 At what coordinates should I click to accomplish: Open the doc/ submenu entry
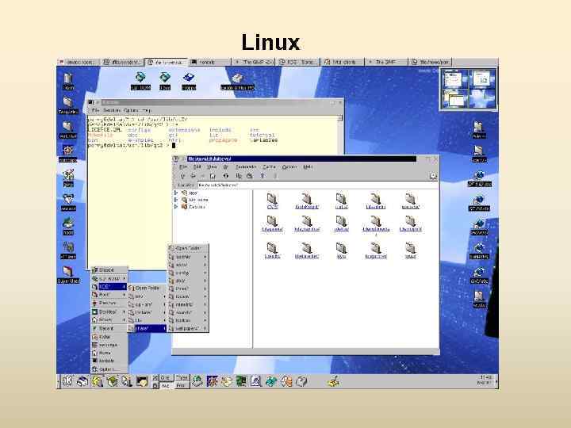point(188,281)
